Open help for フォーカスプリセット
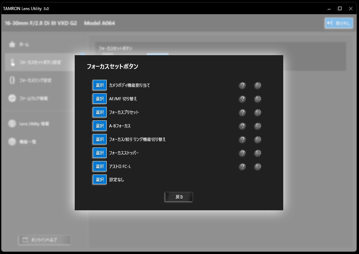 [x=243, y=112]
